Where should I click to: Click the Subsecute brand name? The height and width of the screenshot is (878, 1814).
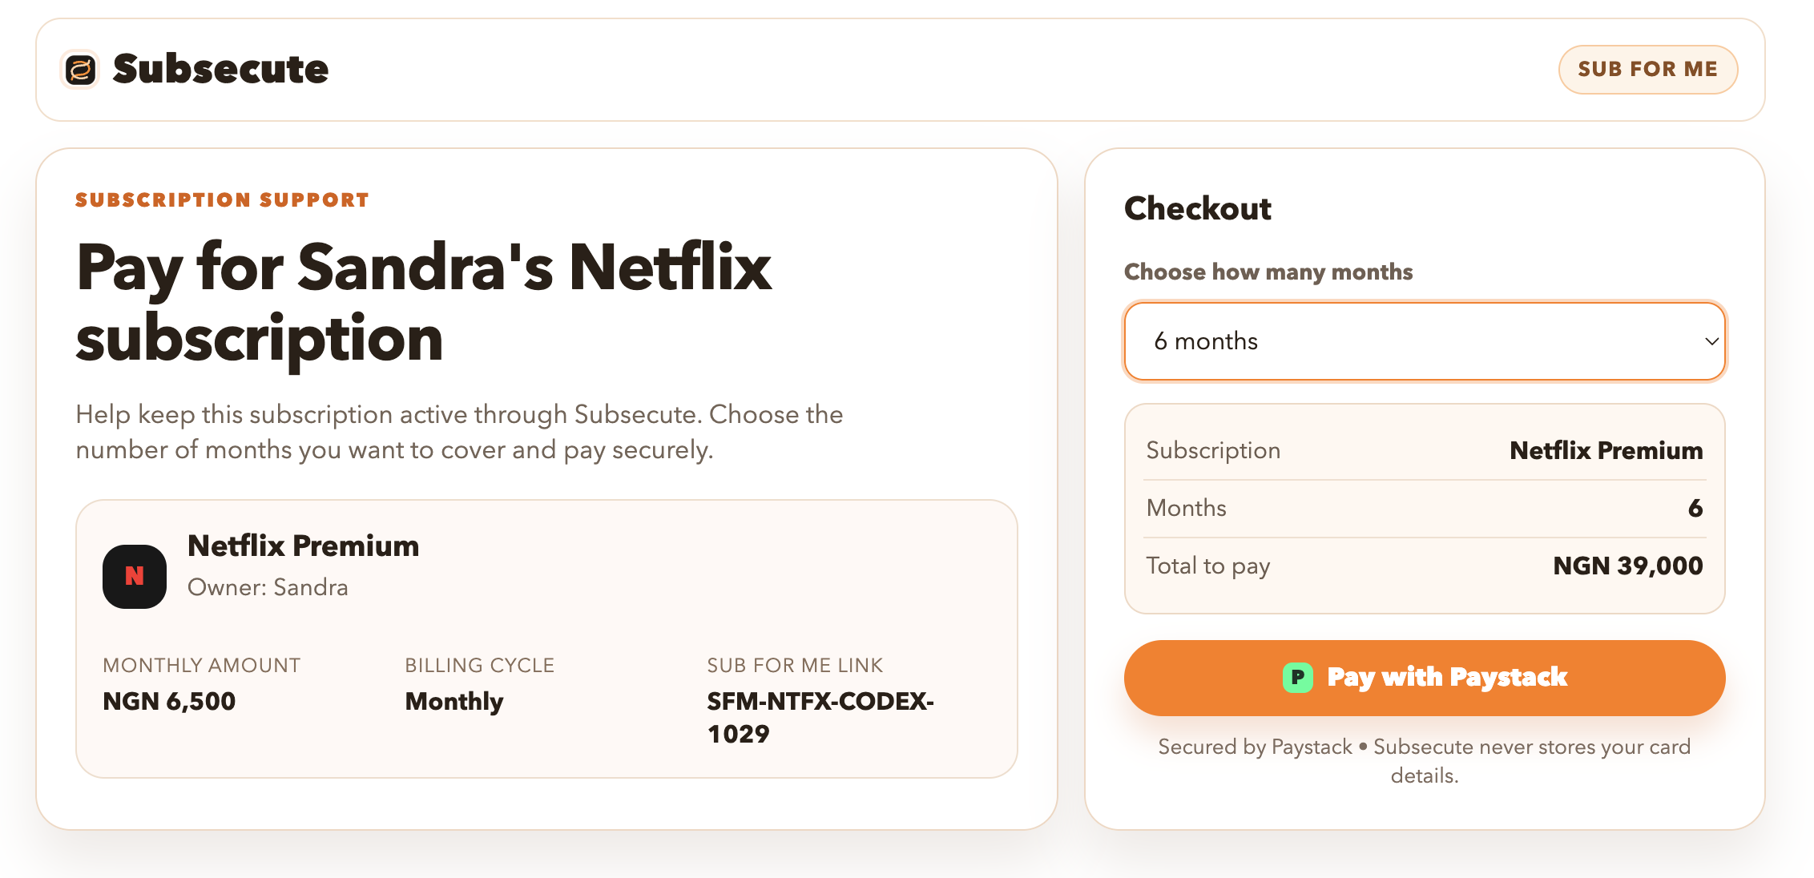[220, 70]
